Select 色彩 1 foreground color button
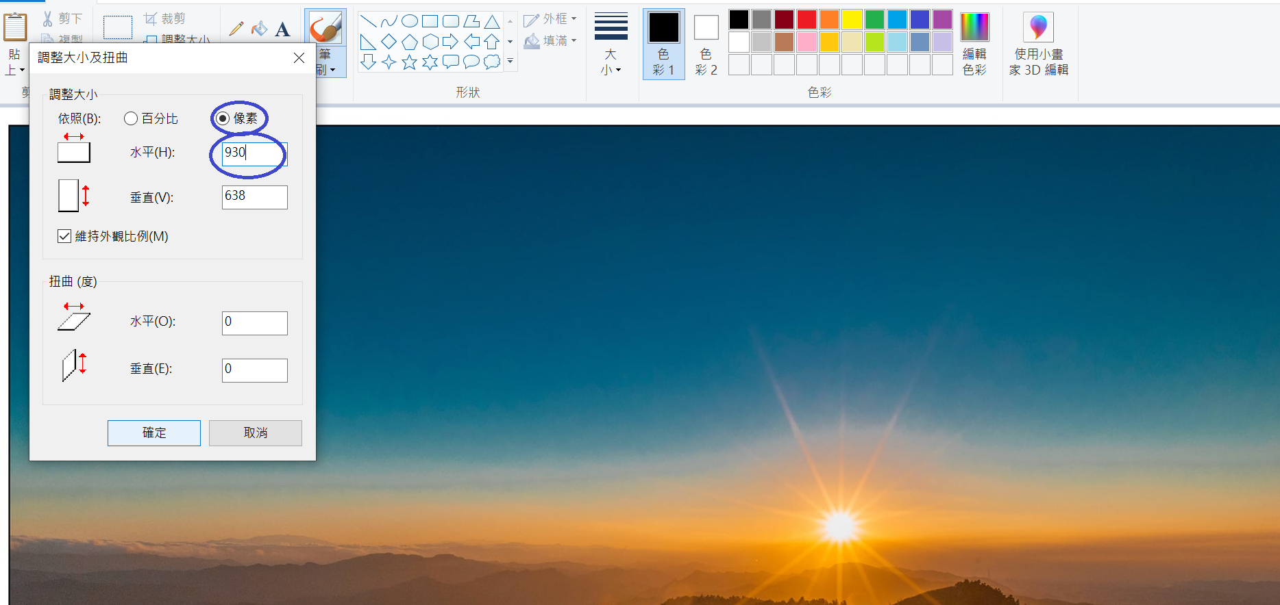The width and height of the screenshot is (1280, 605). pos(663,44)
